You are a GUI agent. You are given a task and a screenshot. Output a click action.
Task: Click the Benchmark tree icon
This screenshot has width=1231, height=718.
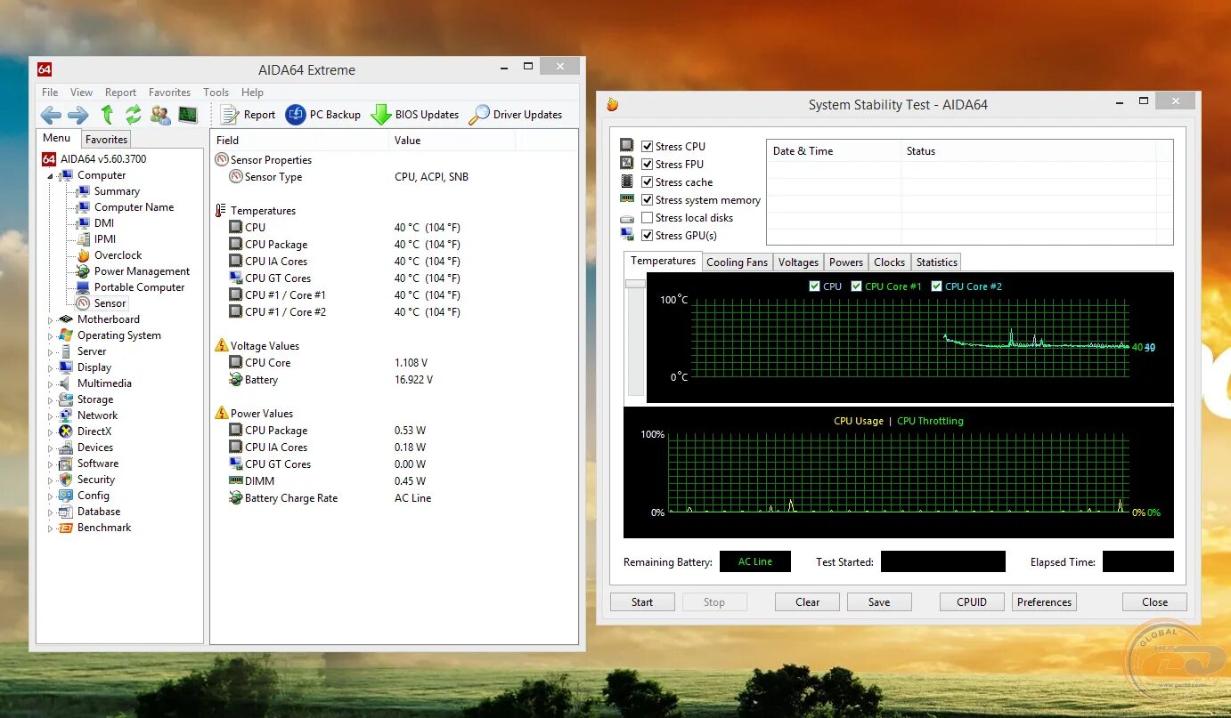tap(65, 528)
